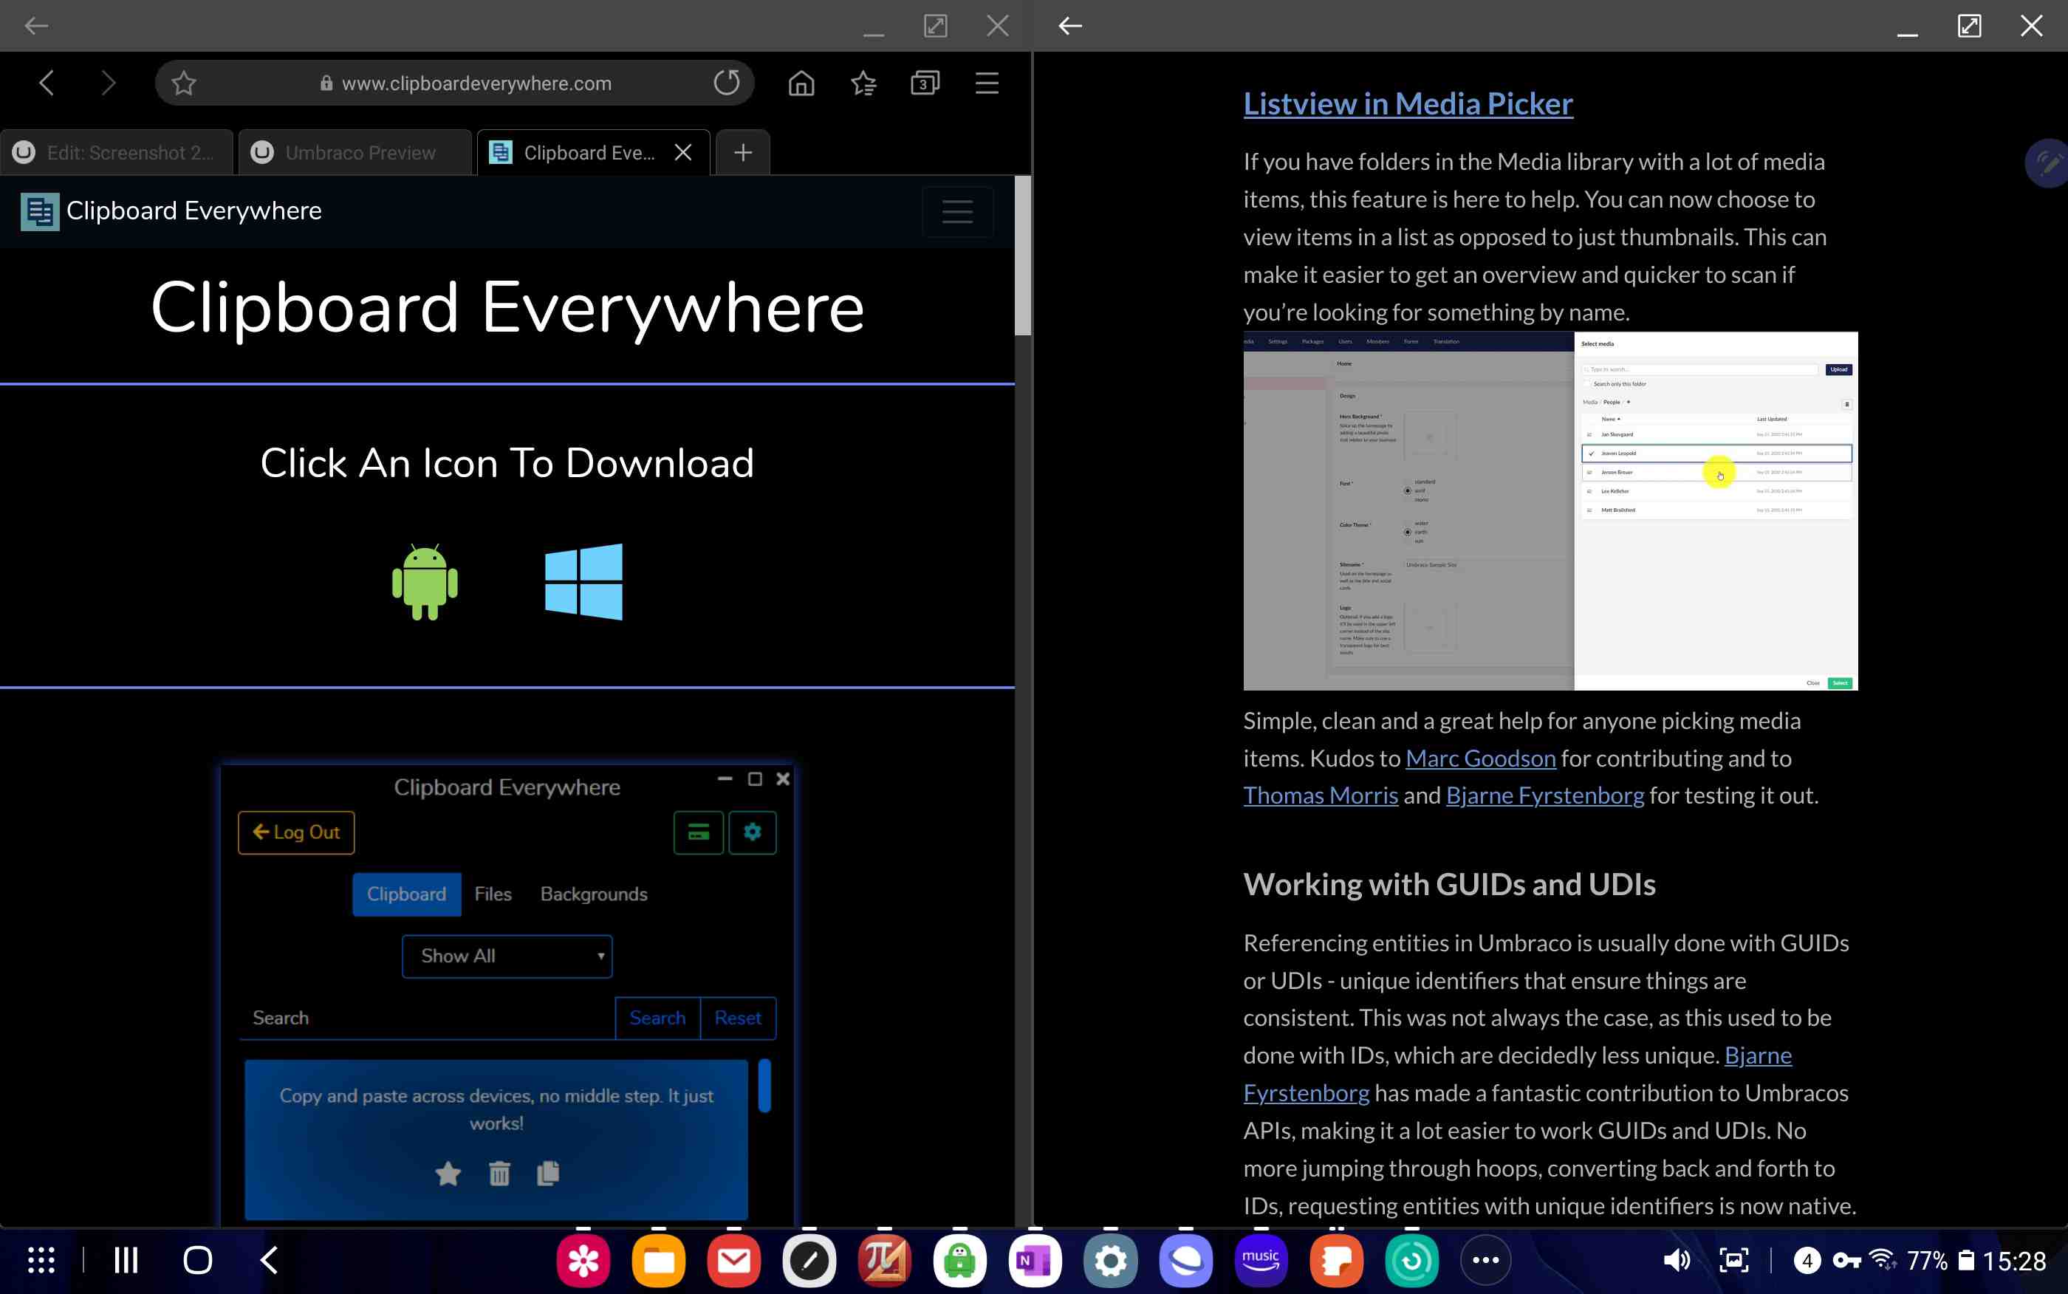The height and width of the screenshot is (1294, 2068).
Task: Open the OneNote app in taskbar
Action: point(1035,1260)
